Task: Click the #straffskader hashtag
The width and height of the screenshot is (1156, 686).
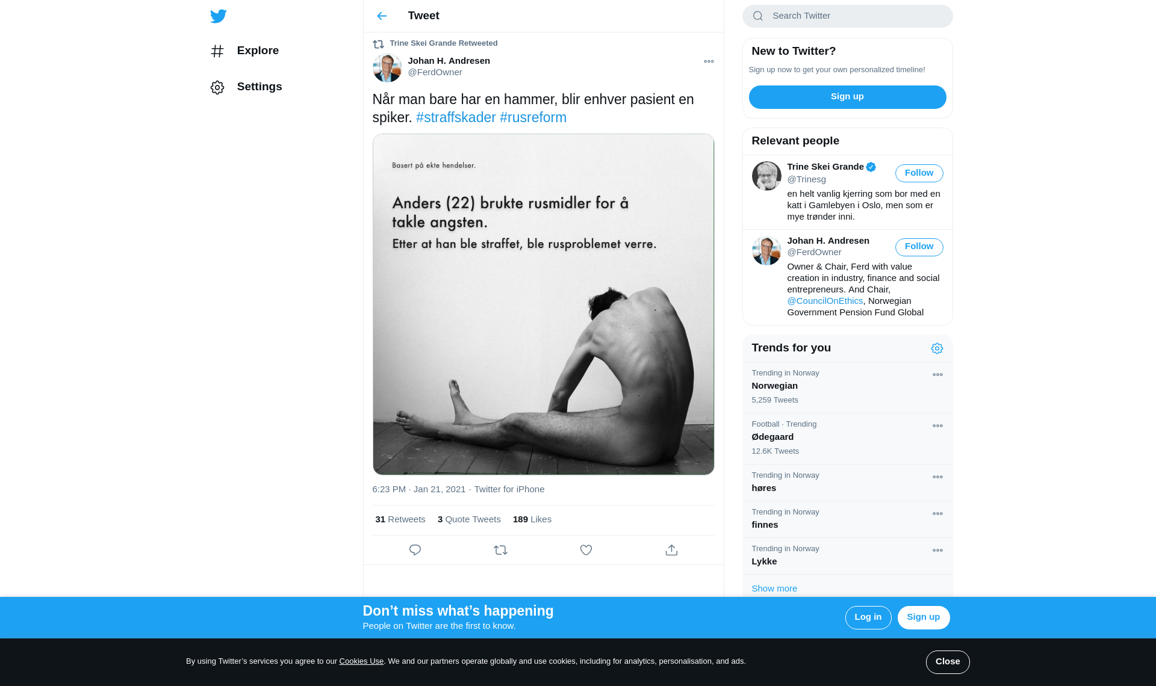Action: point(456,117)
